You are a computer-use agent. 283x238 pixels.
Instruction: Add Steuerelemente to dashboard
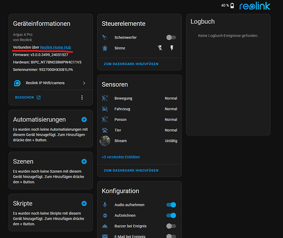point(131,64)
